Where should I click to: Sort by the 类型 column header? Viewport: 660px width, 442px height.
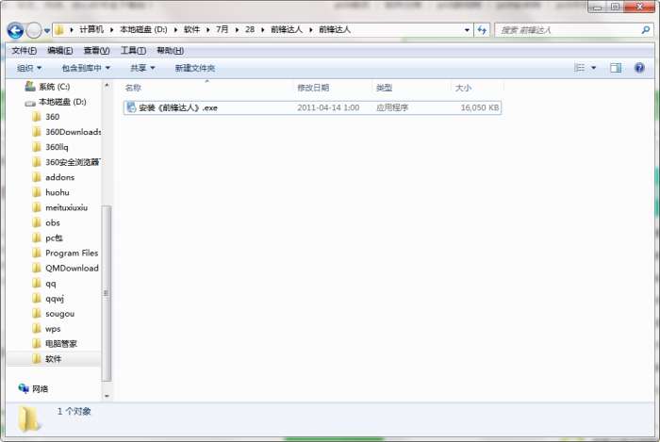click(x=384, y=88)
